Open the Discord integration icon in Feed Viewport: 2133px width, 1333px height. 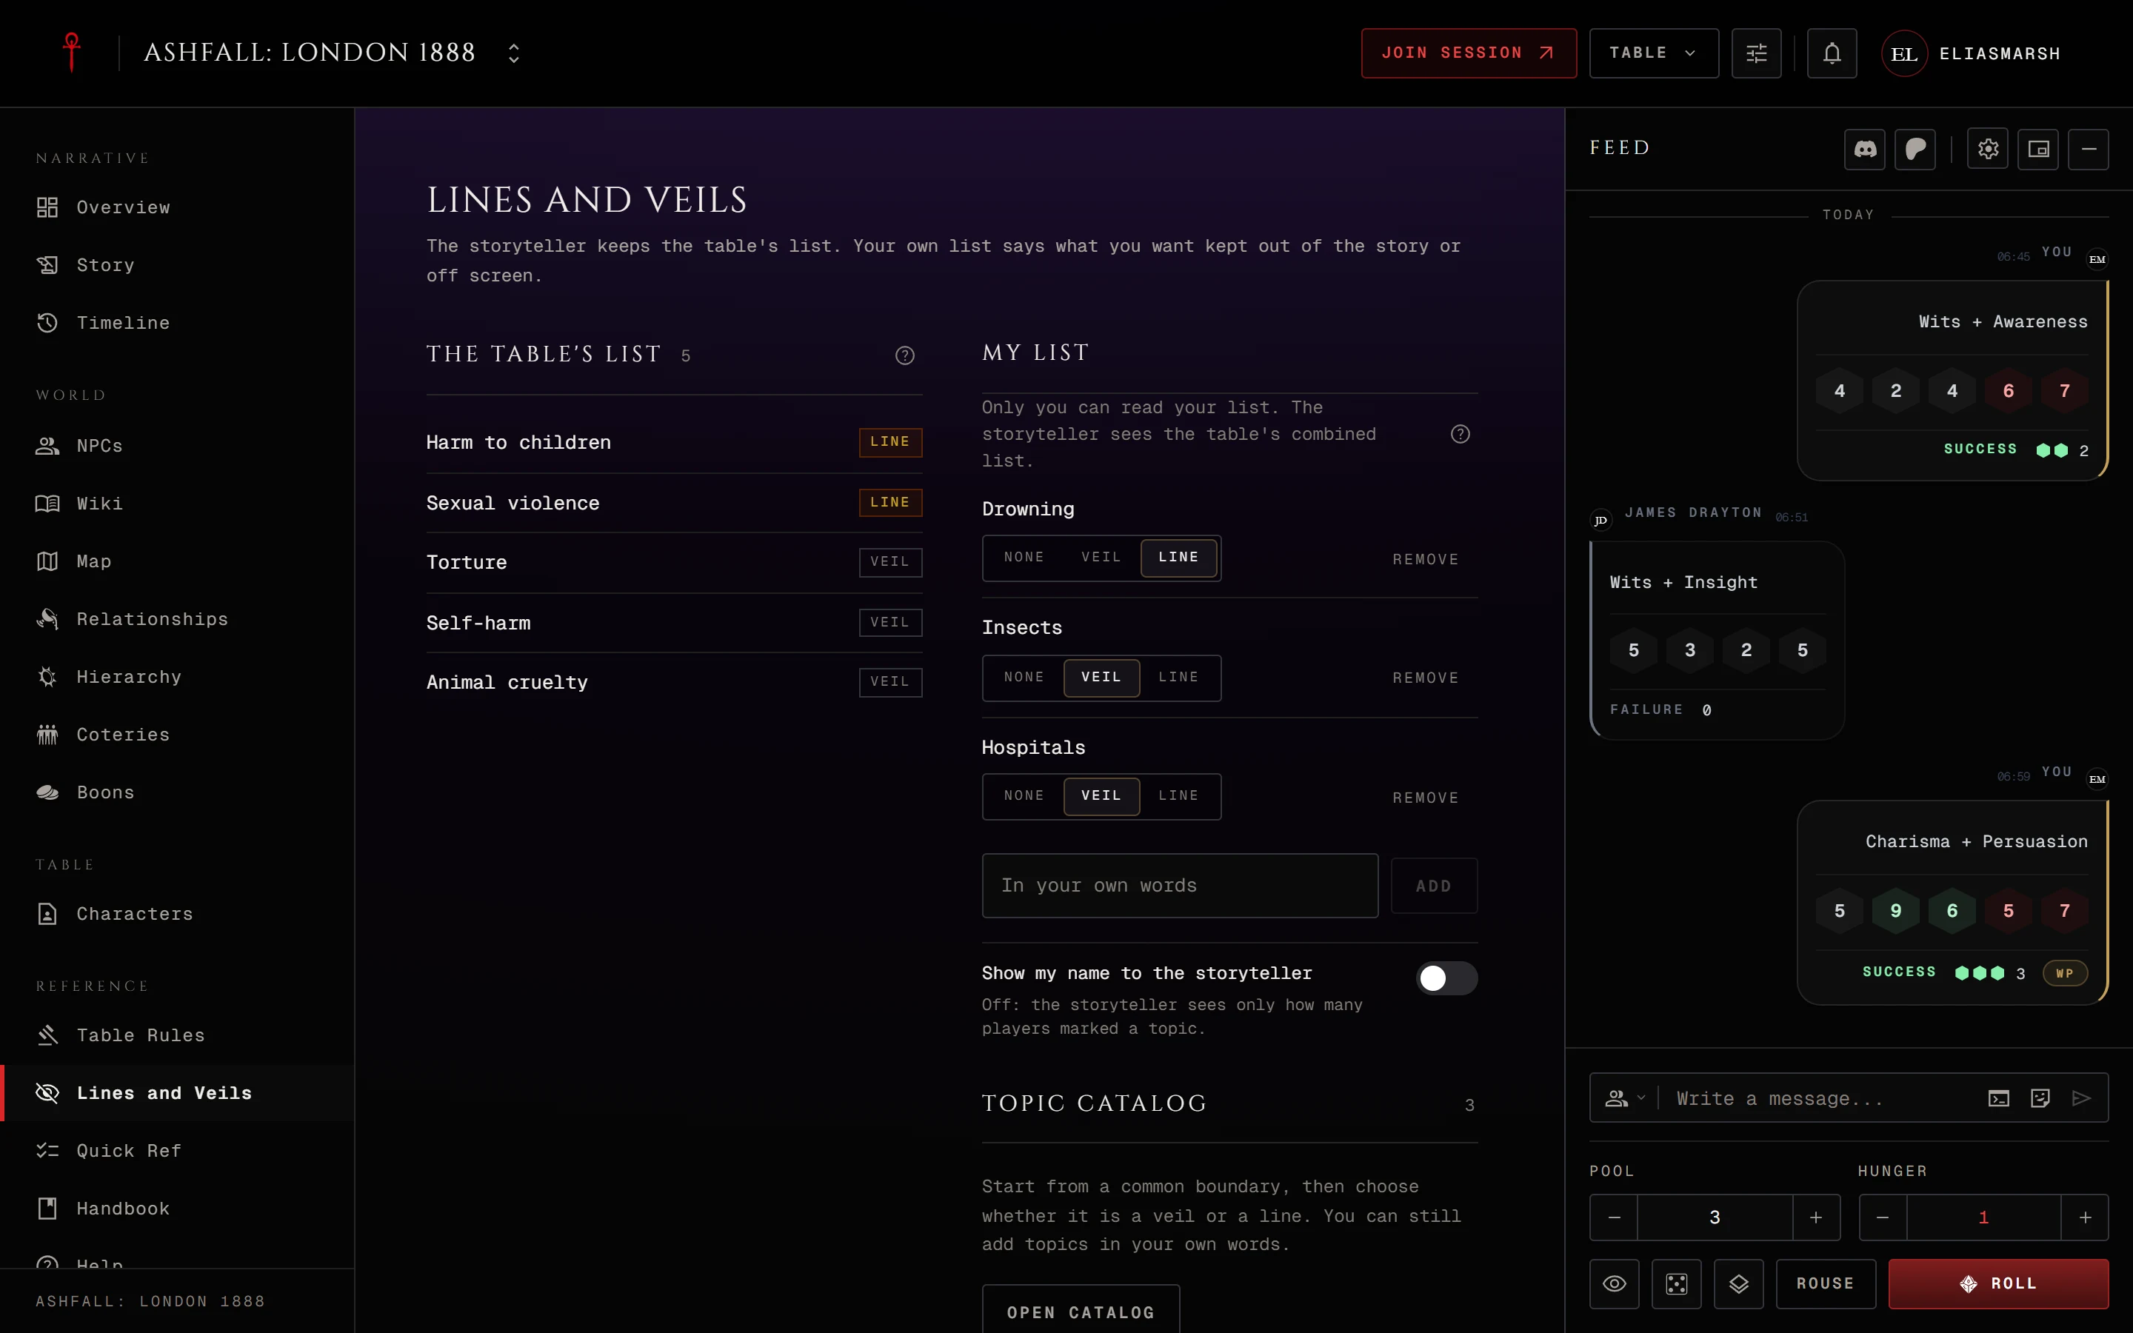(1864, 149)
